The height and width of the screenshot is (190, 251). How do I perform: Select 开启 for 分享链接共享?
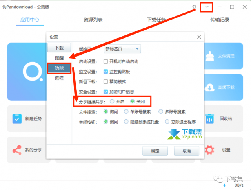[112, 101]
